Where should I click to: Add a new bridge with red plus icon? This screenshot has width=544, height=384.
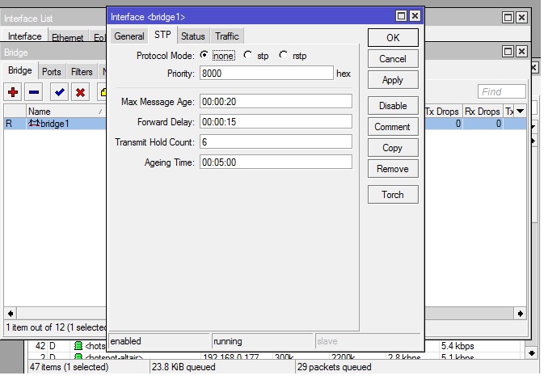coord(13,92)
